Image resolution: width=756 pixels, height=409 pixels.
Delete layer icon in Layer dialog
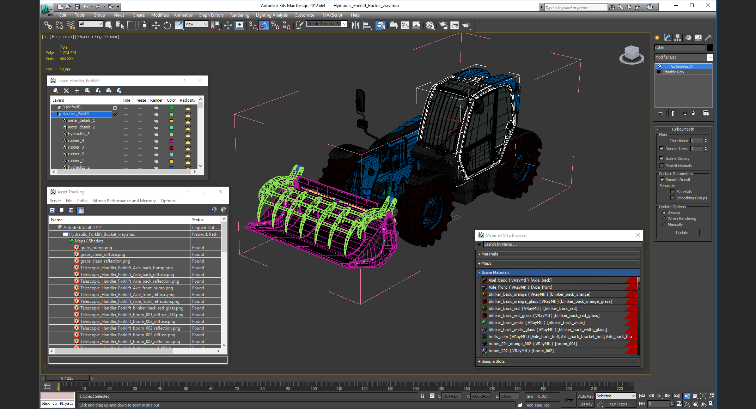(x=66, y=91)
